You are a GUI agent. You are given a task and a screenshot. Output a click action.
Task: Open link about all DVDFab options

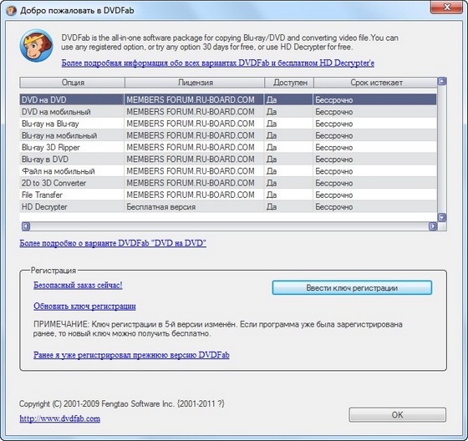218,63
